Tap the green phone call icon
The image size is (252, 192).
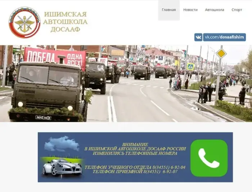[x=209, y=158]
